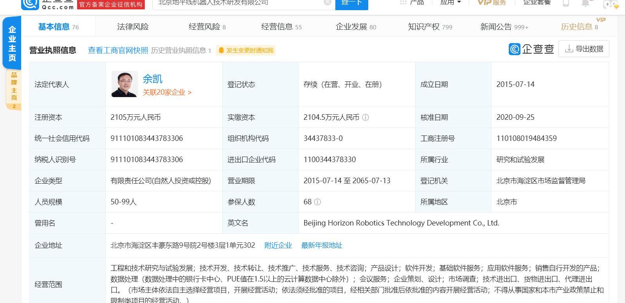
Task: Click the info icon beside 2104.5万元人民币
Action: click(366, 117)
